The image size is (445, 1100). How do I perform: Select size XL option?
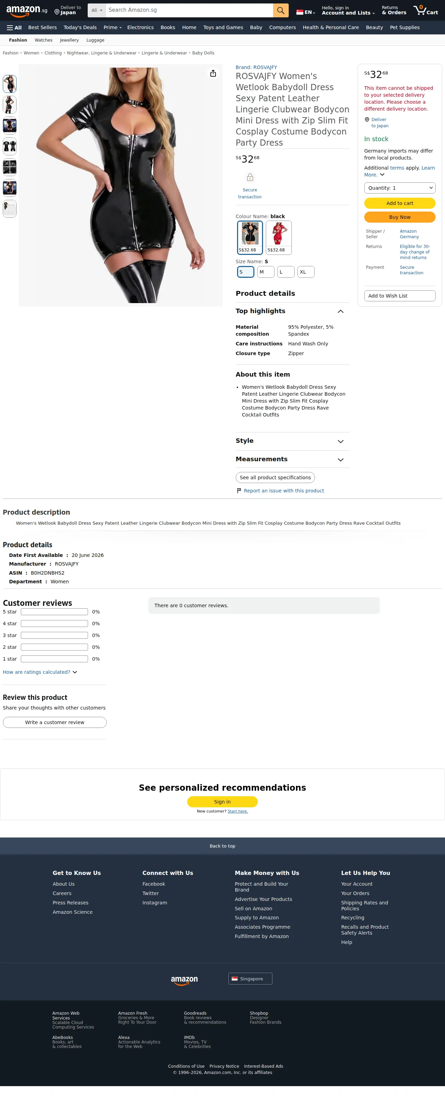(306, 272)
